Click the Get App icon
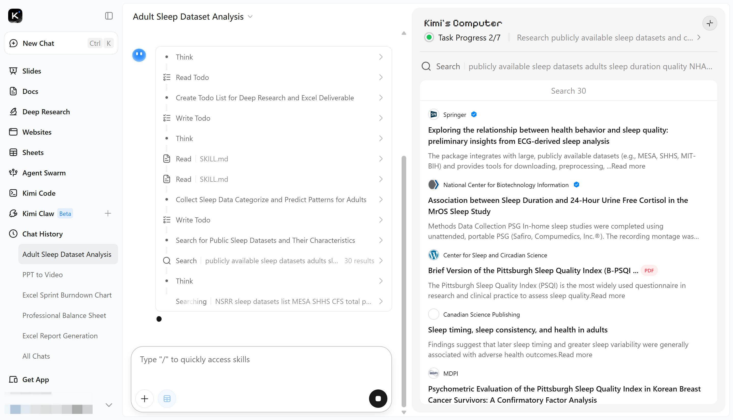 [13, 379]
